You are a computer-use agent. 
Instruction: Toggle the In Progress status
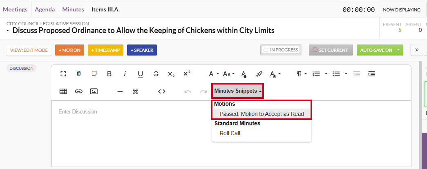(x=281, y=50)
